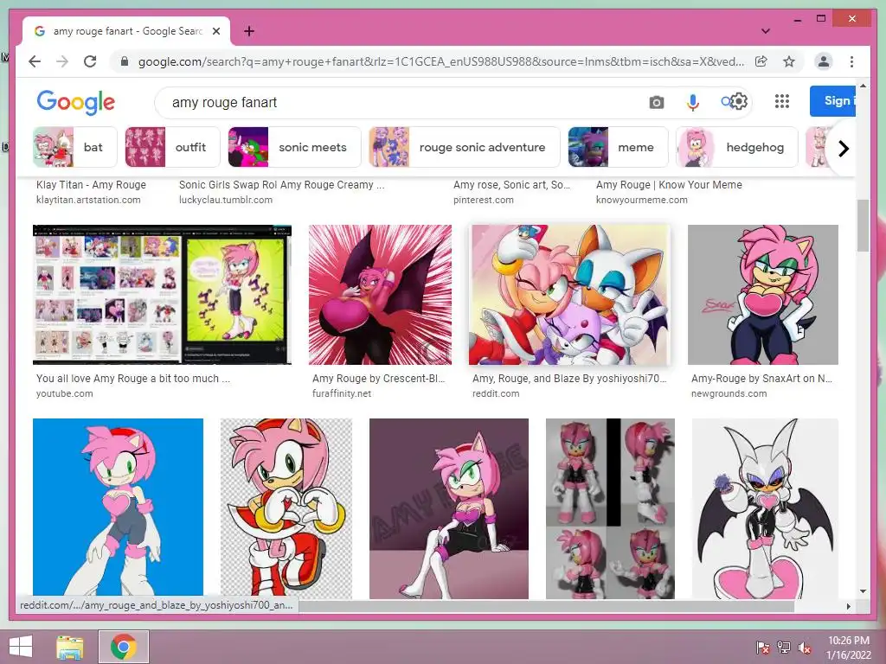Open sitting Amy Rouge maroon image
Screen dimensions: 886x664
click(x=449, y=508)
